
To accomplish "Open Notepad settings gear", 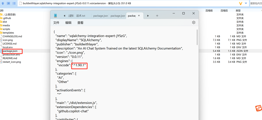I will coord(194,23).
